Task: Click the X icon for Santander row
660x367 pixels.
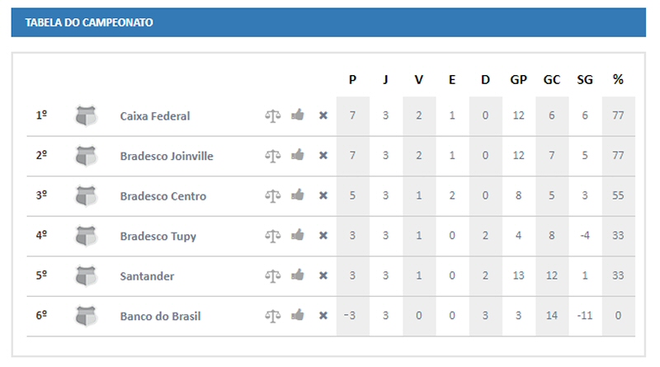Action: (323, 275)
